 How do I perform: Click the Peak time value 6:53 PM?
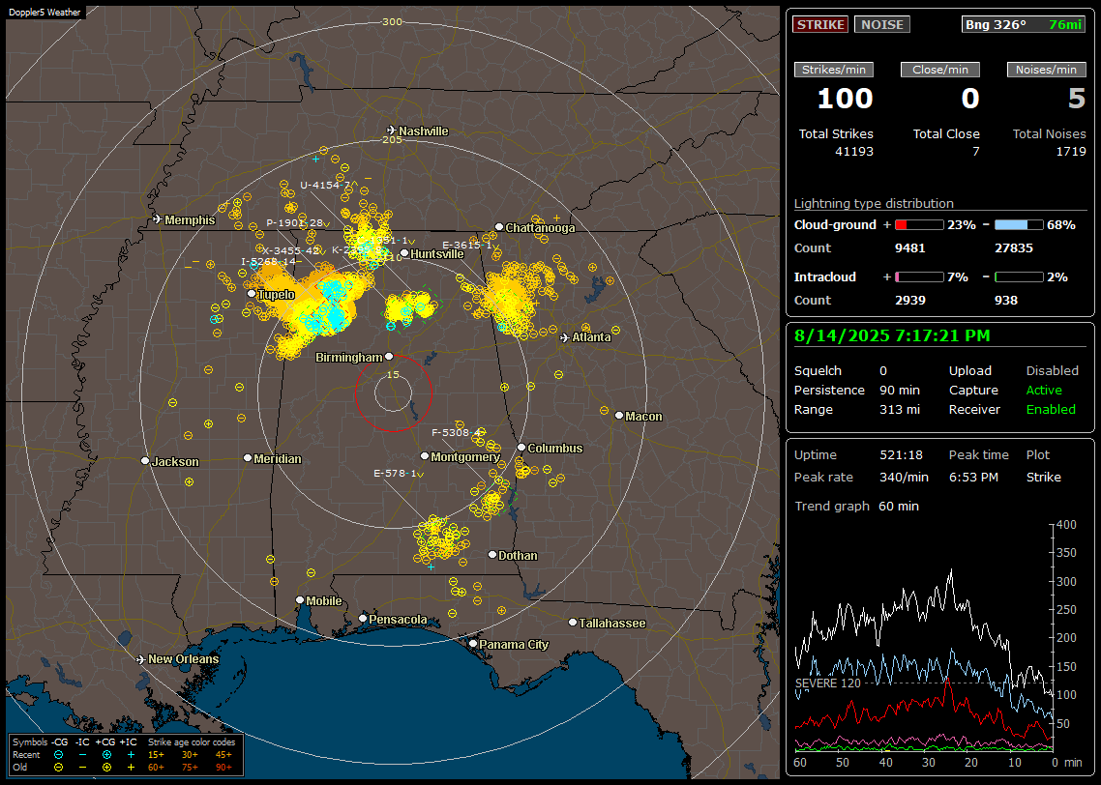[x=973, y=477]
